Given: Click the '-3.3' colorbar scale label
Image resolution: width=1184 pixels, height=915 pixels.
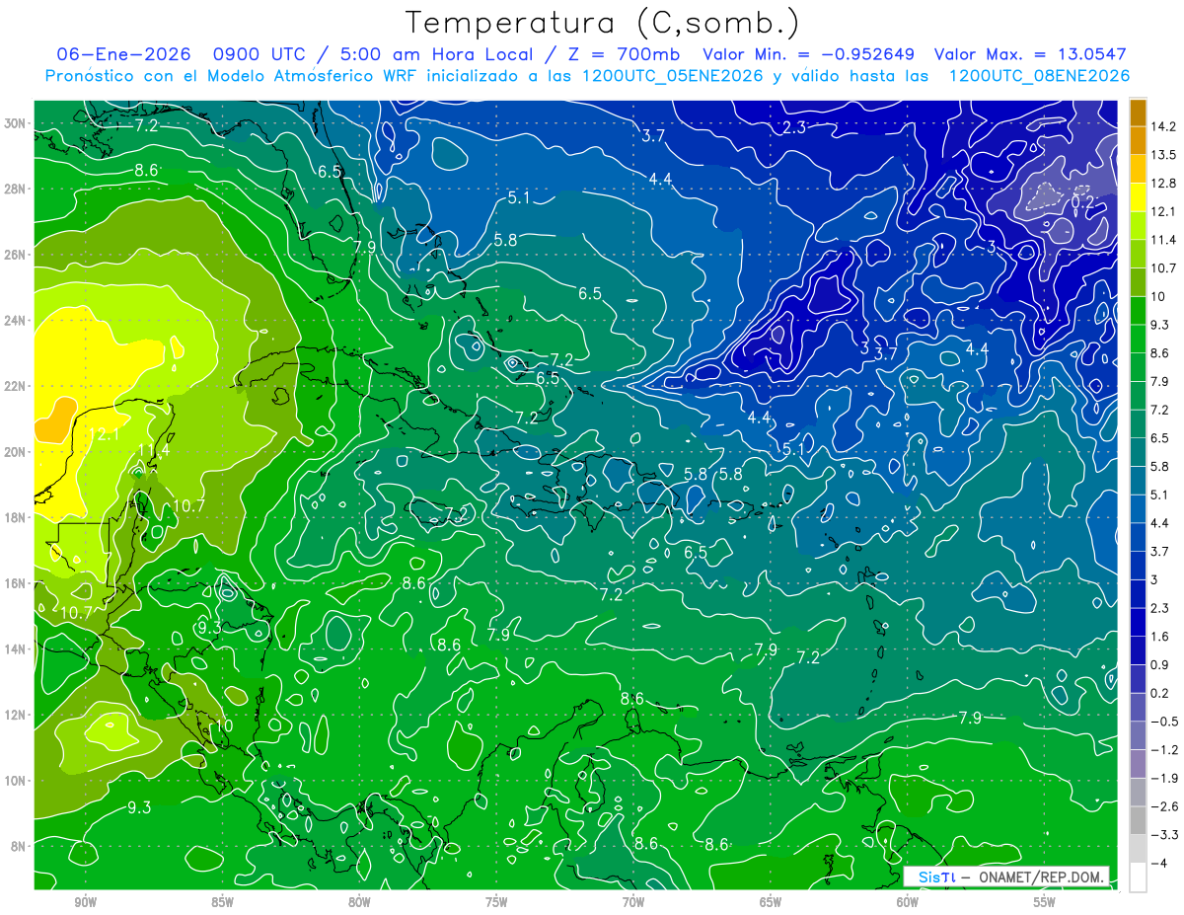Looking at the screenshot, I should tap(1164, 835).
